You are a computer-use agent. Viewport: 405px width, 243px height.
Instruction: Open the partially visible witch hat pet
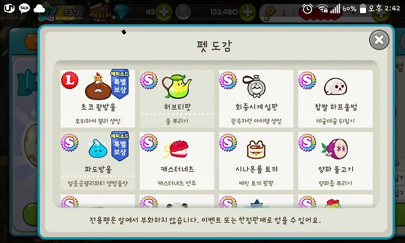click(x=256, y=201)
